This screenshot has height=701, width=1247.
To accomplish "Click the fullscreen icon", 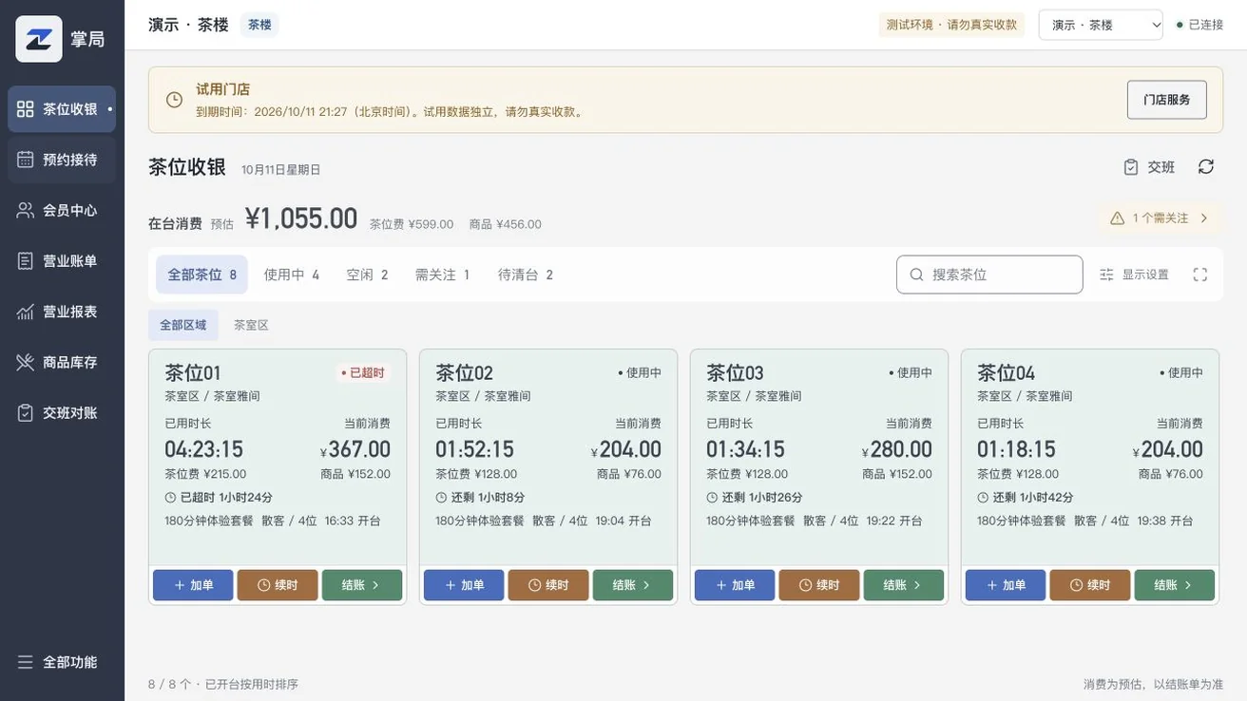I will click(1200, 275).
